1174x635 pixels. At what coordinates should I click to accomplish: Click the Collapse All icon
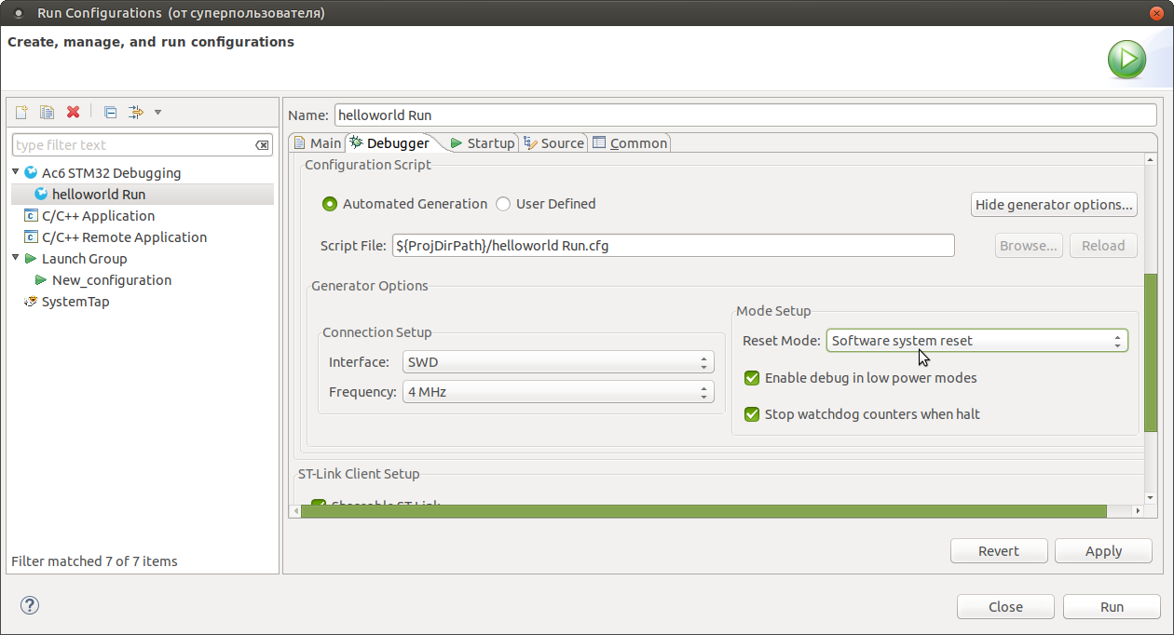(110, 113)
